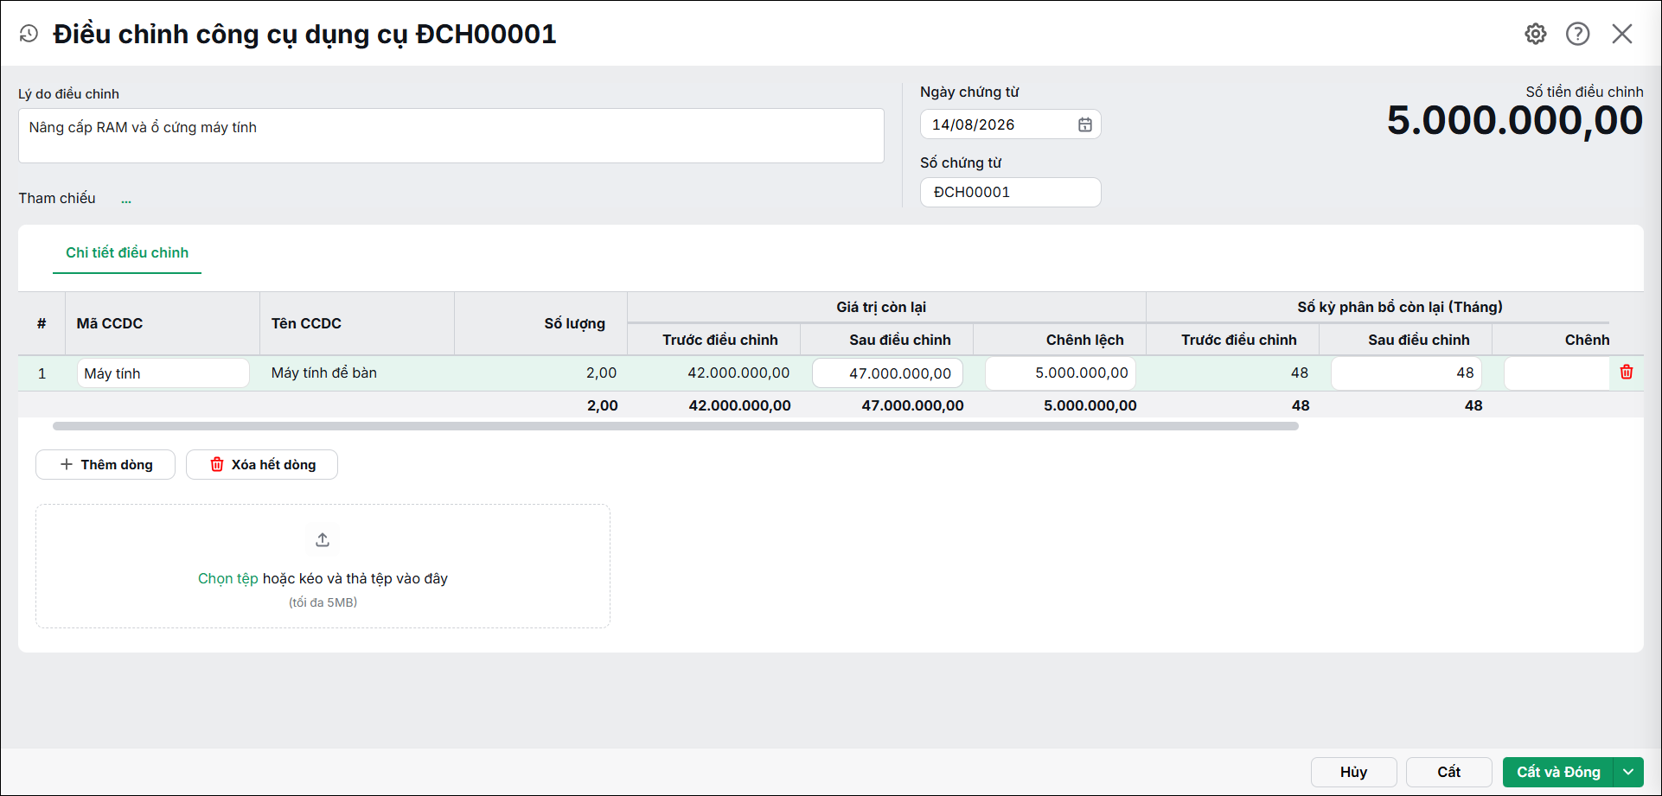Screen dimensions: 1662x796
Task: Click the Số chứng từ input field
Action: pos(1011,192)
